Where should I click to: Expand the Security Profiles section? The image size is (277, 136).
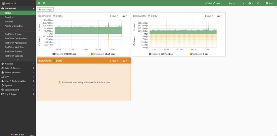tap(18, 72)
